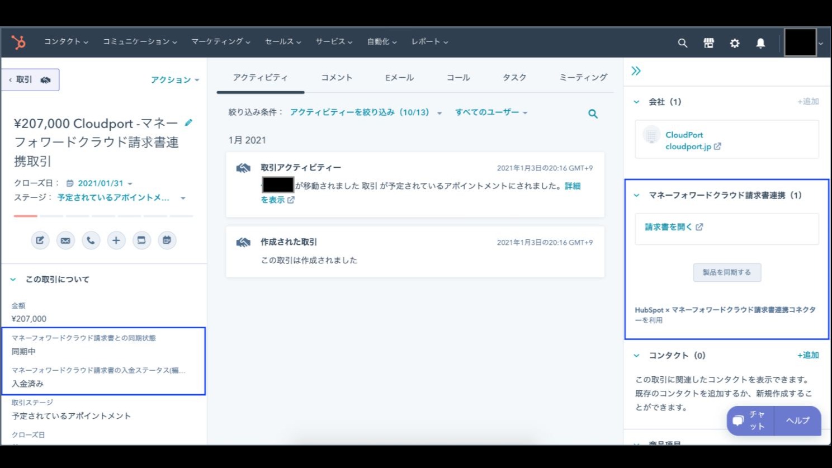Open the マーケティング menu

220,41
